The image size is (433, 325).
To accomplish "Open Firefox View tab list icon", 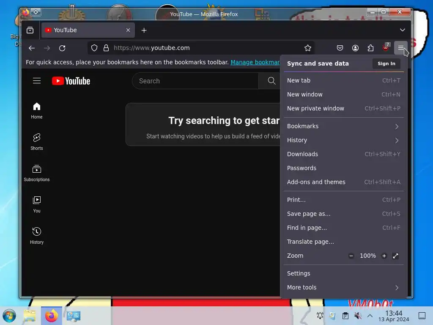I will tap(30, 30).
